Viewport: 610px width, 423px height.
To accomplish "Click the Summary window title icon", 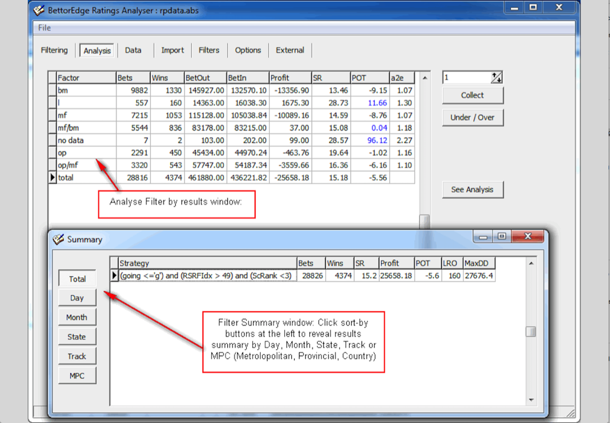I will 59,239.
